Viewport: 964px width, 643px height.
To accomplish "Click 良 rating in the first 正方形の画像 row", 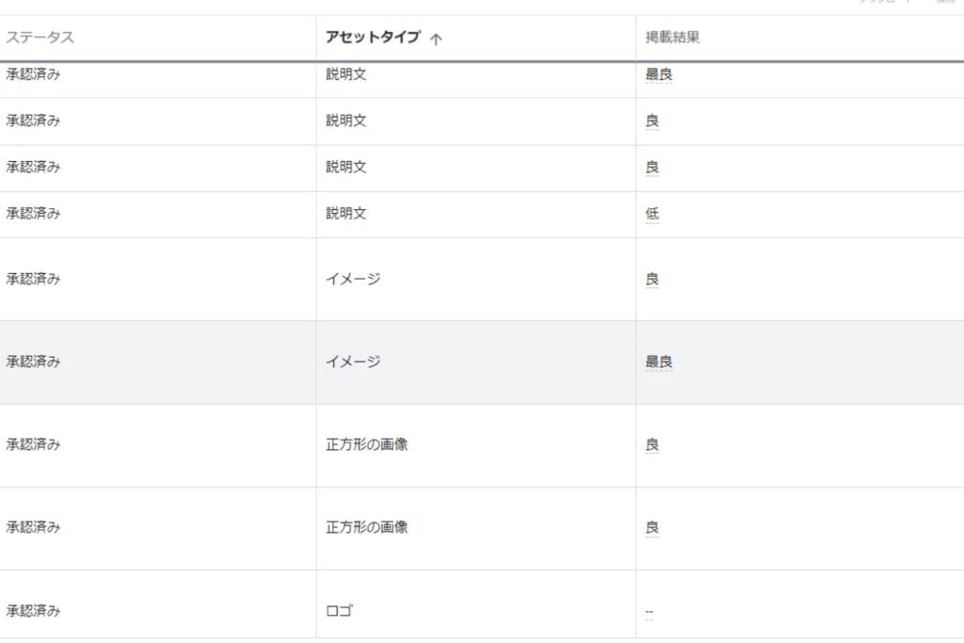I will [x=652, y=444].
